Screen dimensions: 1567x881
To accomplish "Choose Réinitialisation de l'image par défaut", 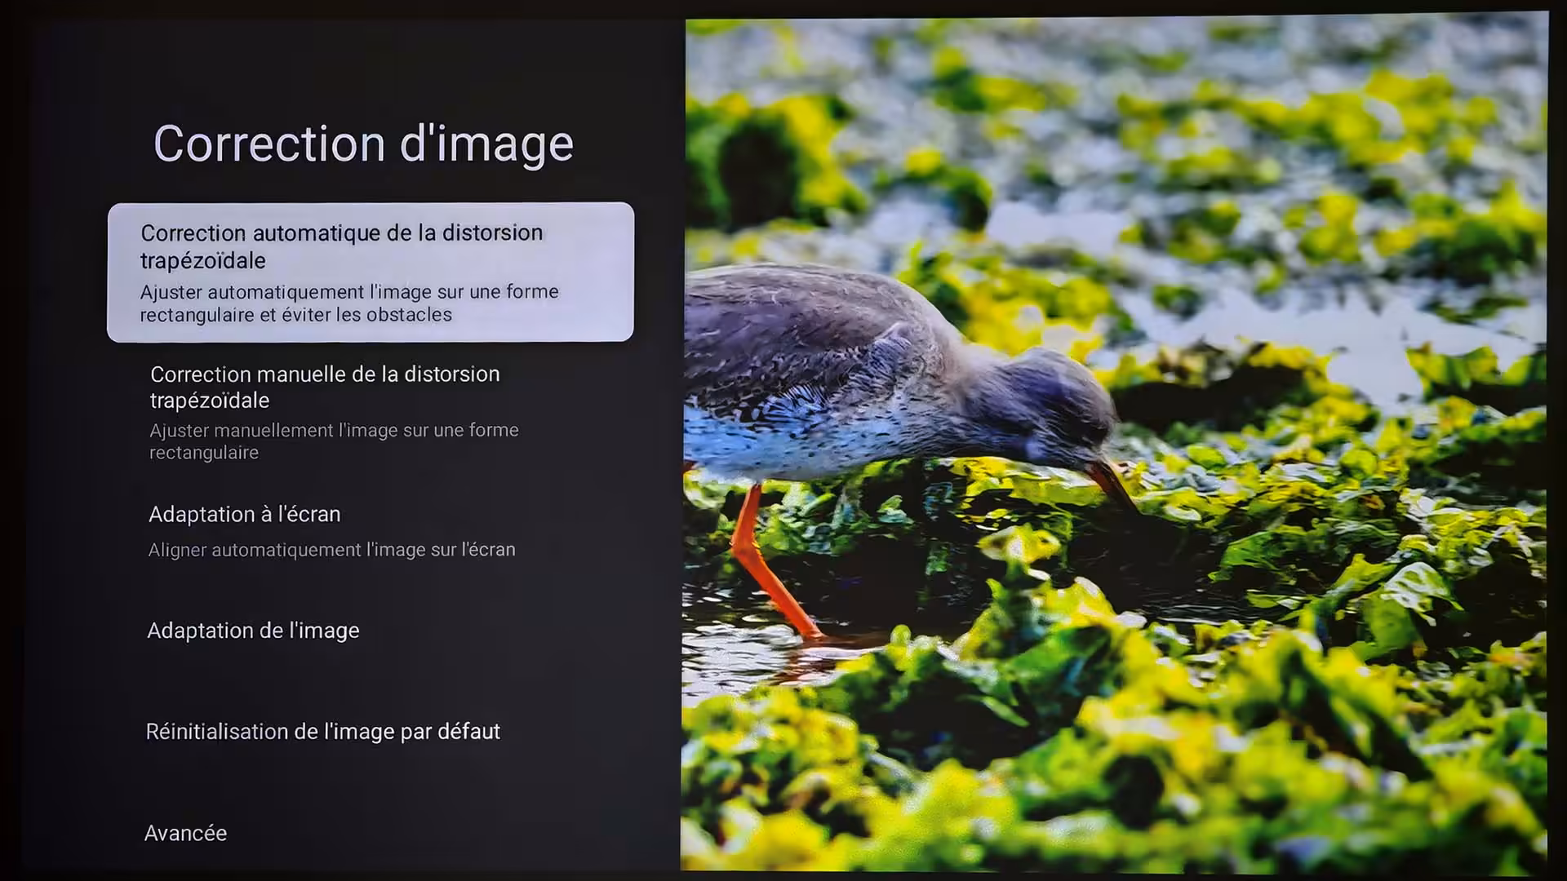I will tap(322, 732).
